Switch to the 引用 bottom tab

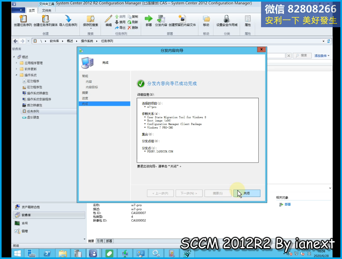tap(100, 241)
